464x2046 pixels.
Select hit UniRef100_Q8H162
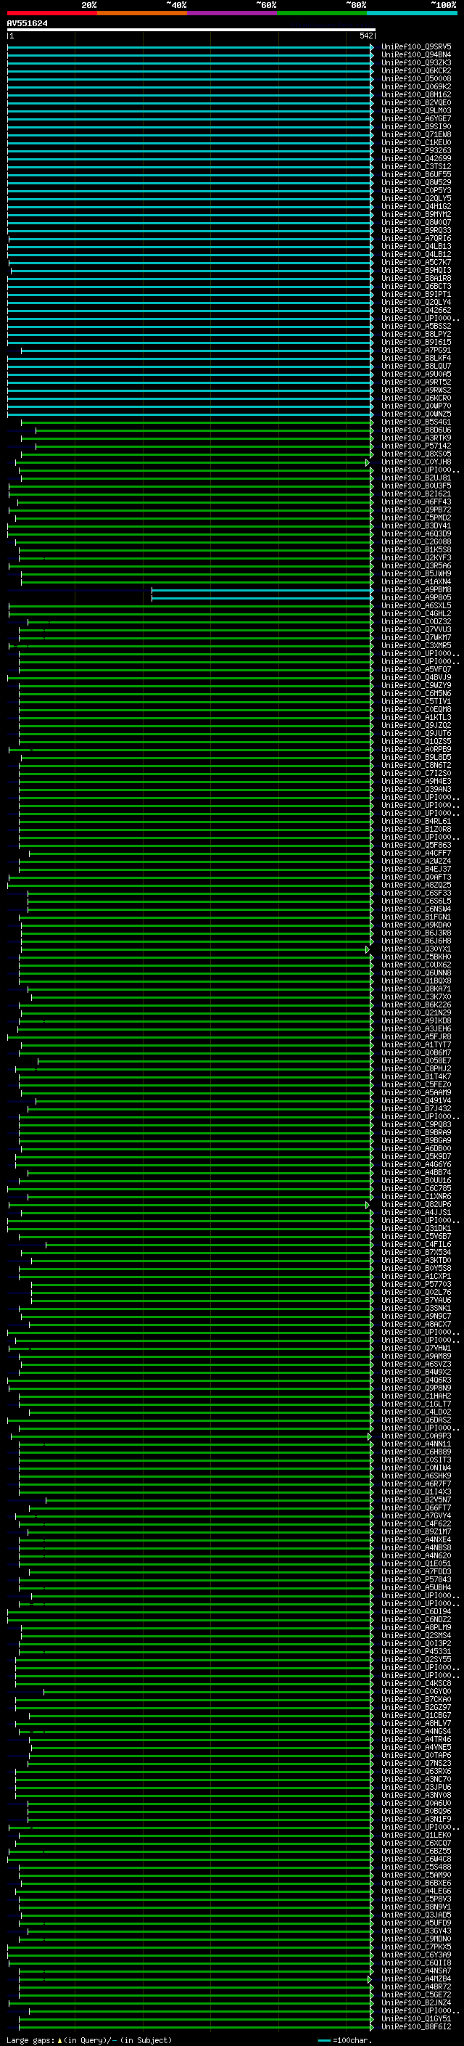[415, 94]
